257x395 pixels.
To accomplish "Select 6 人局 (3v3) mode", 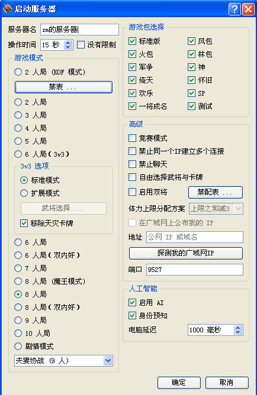I will click(18, 154).
